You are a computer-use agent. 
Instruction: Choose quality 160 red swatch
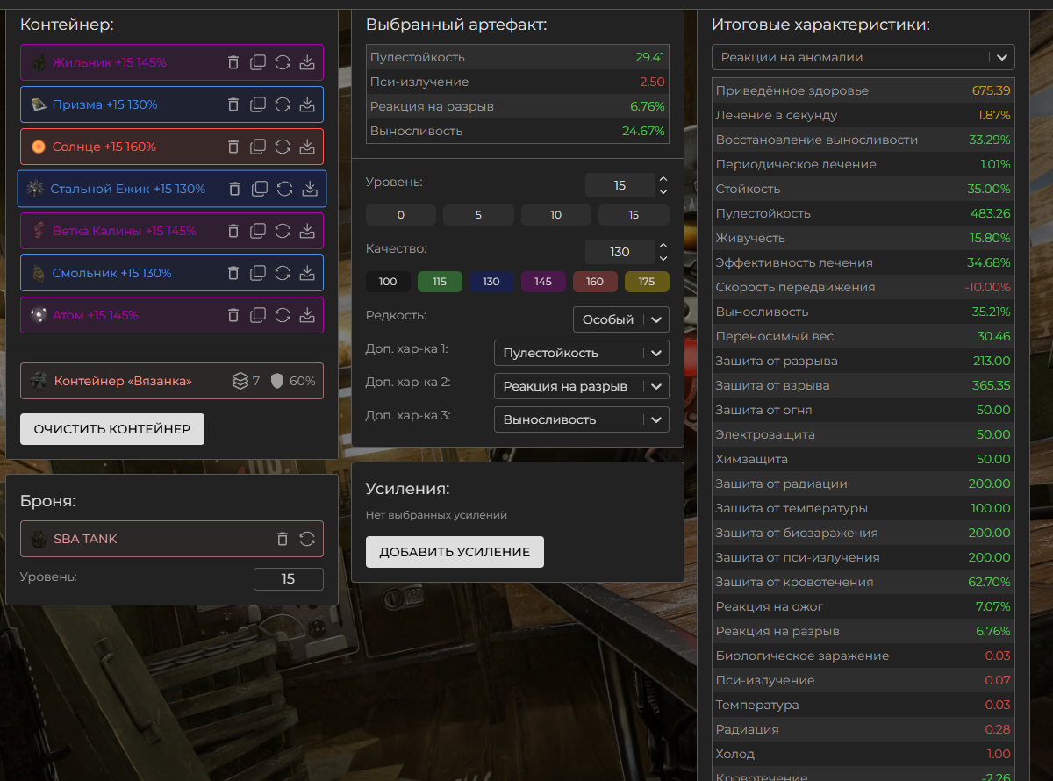click(x=595, y=282)
